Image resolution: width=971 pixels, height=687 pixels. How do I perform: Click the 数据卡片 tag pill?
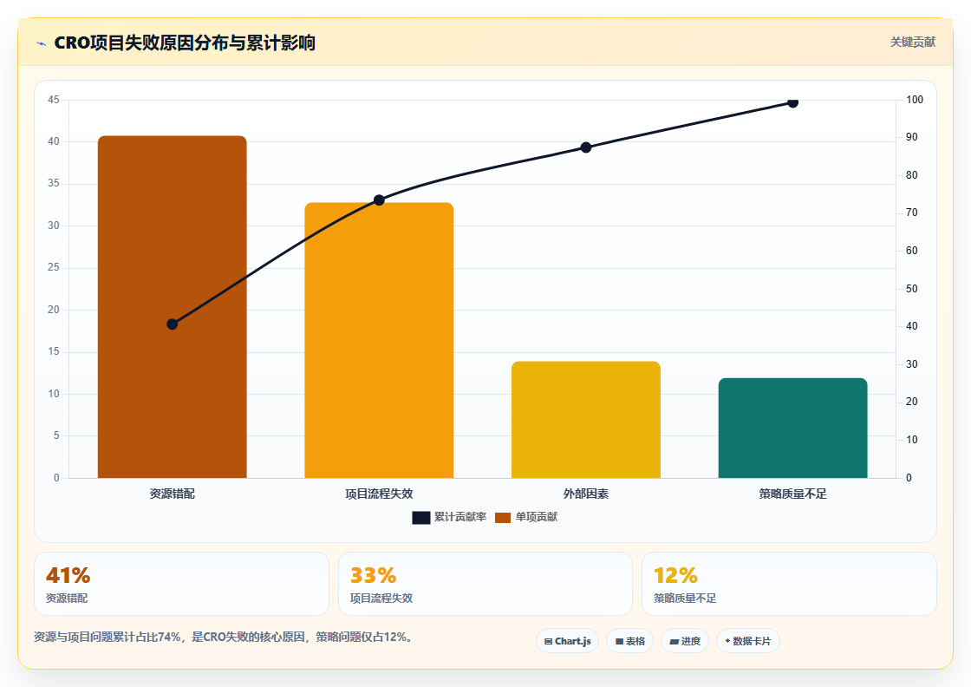(x=748, y=641)
